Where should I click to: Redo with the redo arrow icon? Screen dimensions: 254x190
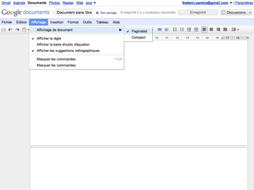tap(17, 30)
